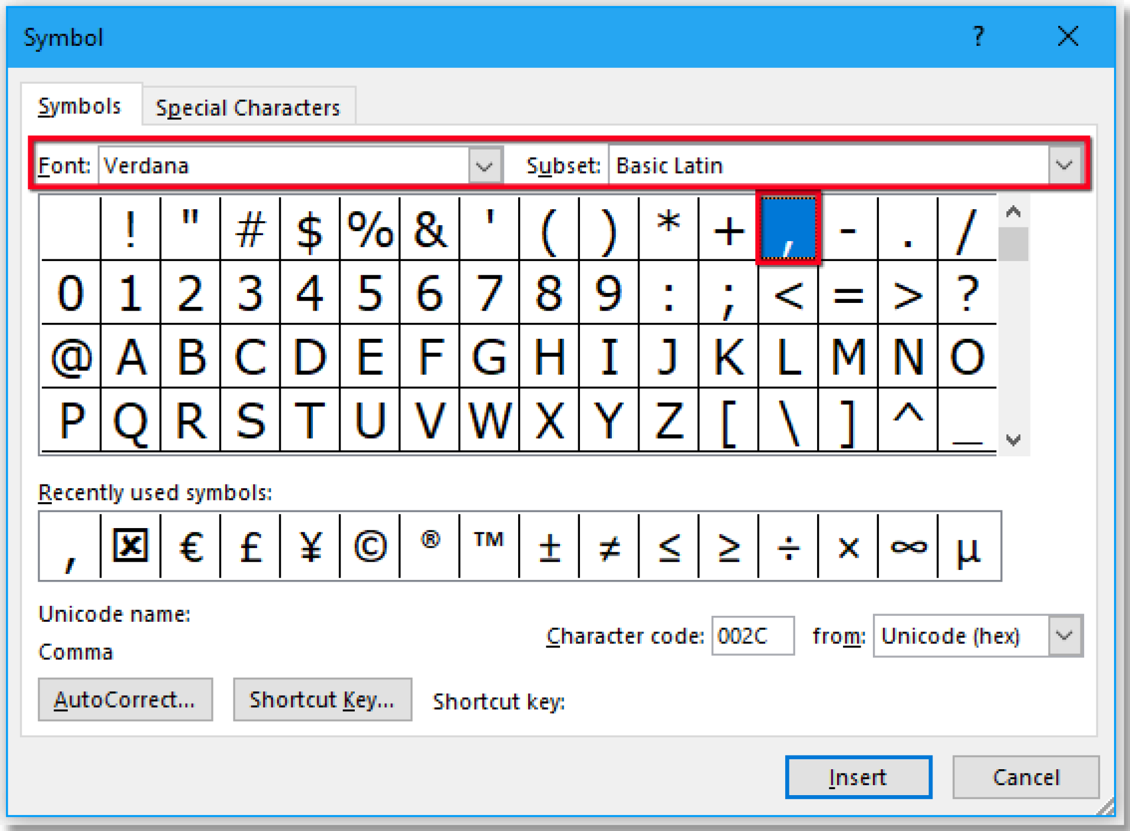Image resolution: width=1130 pixels, height=831 pixels.
Task: Click the not-equal sign in recent symbols
Action: pyautogui.click(x=609, y=546)
